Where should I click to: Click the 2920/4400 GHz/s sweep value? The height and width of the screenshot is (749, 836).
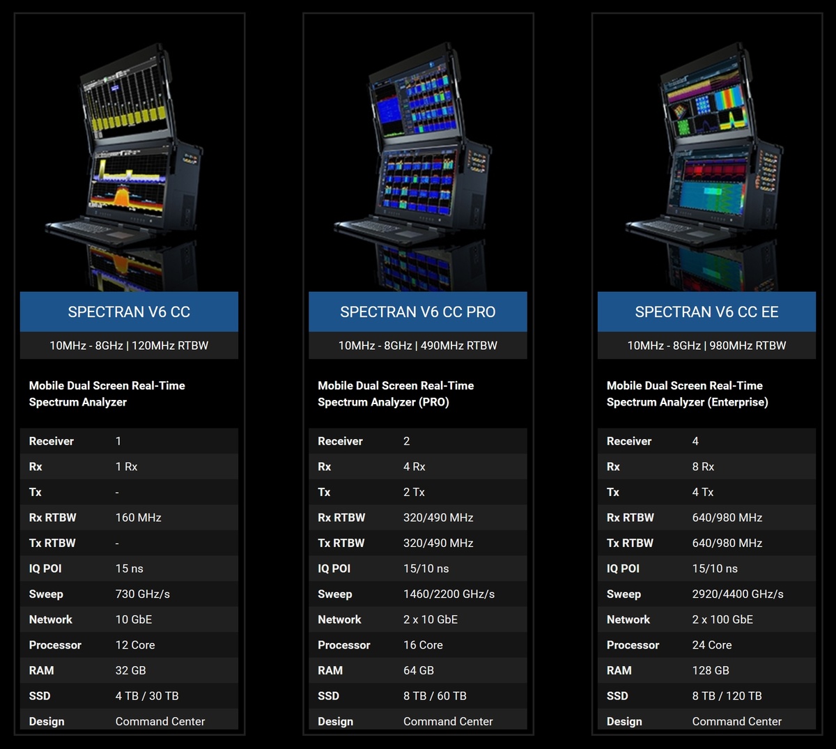738,594
